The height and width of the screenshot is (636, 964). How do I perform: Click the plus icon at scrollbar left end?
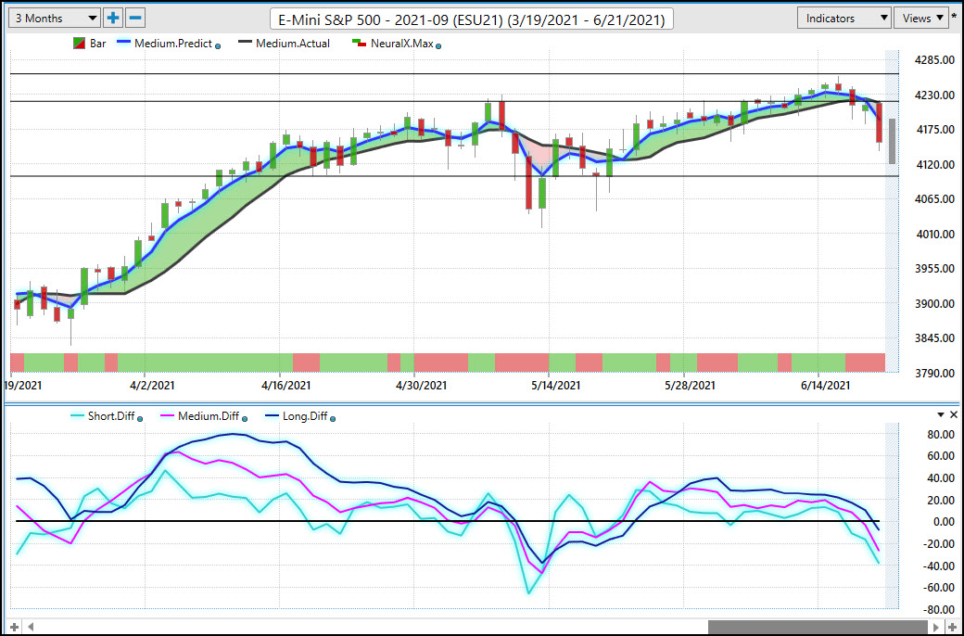click(x=14, y=628)
